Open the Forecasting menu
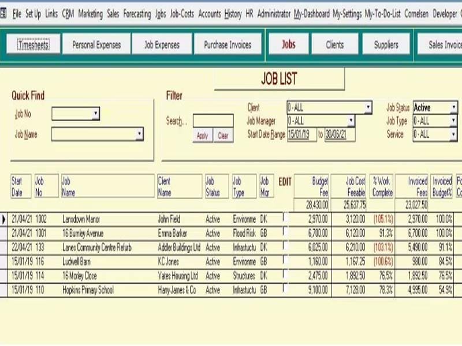This screenshot has height=346, width=462. [137, 13]
